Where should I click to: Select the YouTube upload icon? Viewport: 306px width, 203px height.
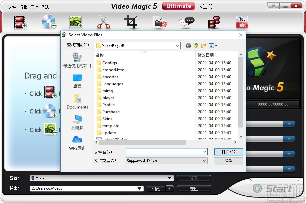(241, 22)
